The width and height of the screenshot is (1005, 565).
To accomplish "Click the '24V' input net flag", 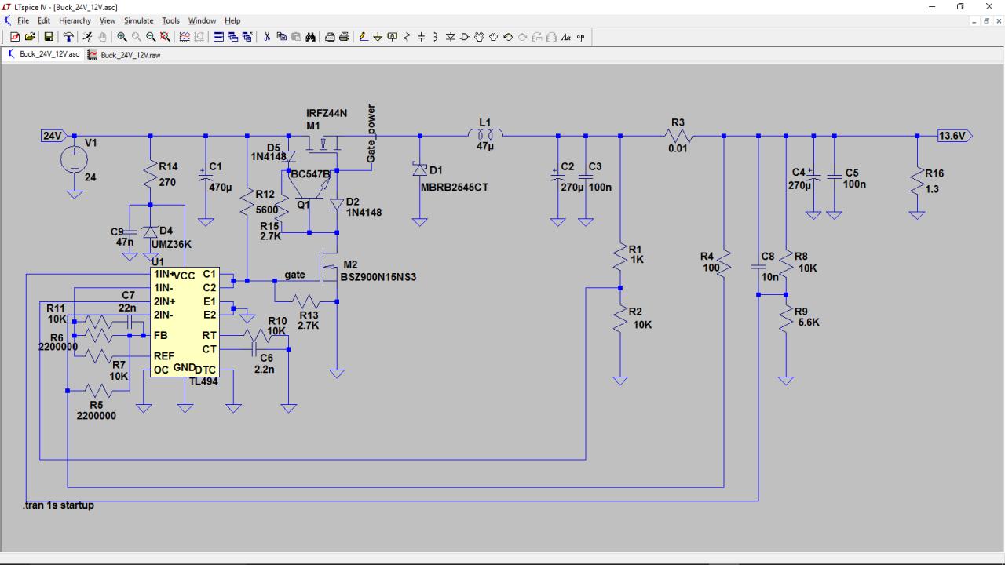I will coord(53,136).
